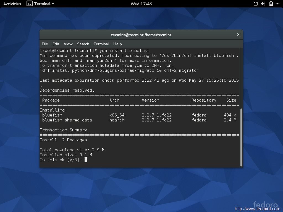Open the Search menu
This screenshot has width=283, height=212.
[x=83, y=44]
